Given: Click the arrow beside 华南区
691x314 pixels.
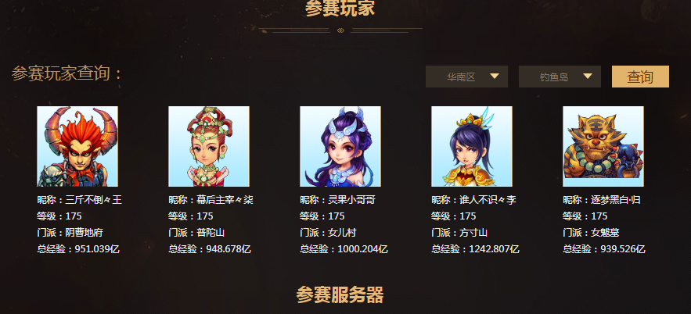Looking at the screenshot, I should [495, 76].
